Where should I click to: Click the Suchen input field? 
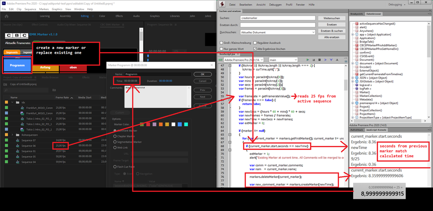(278, 18)
